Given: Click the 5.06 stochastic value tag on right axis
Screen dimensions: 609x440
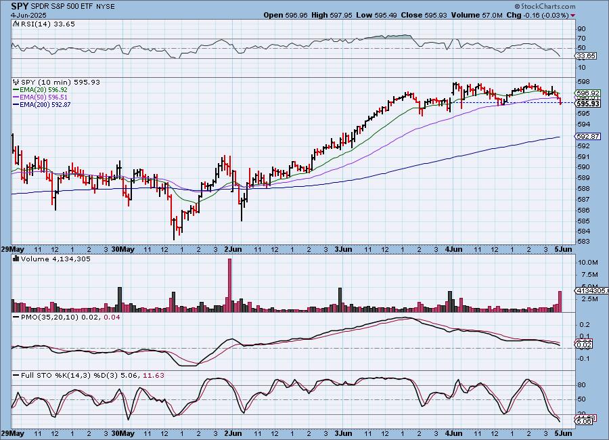Looking at the screenshot, I should (584, 421).
